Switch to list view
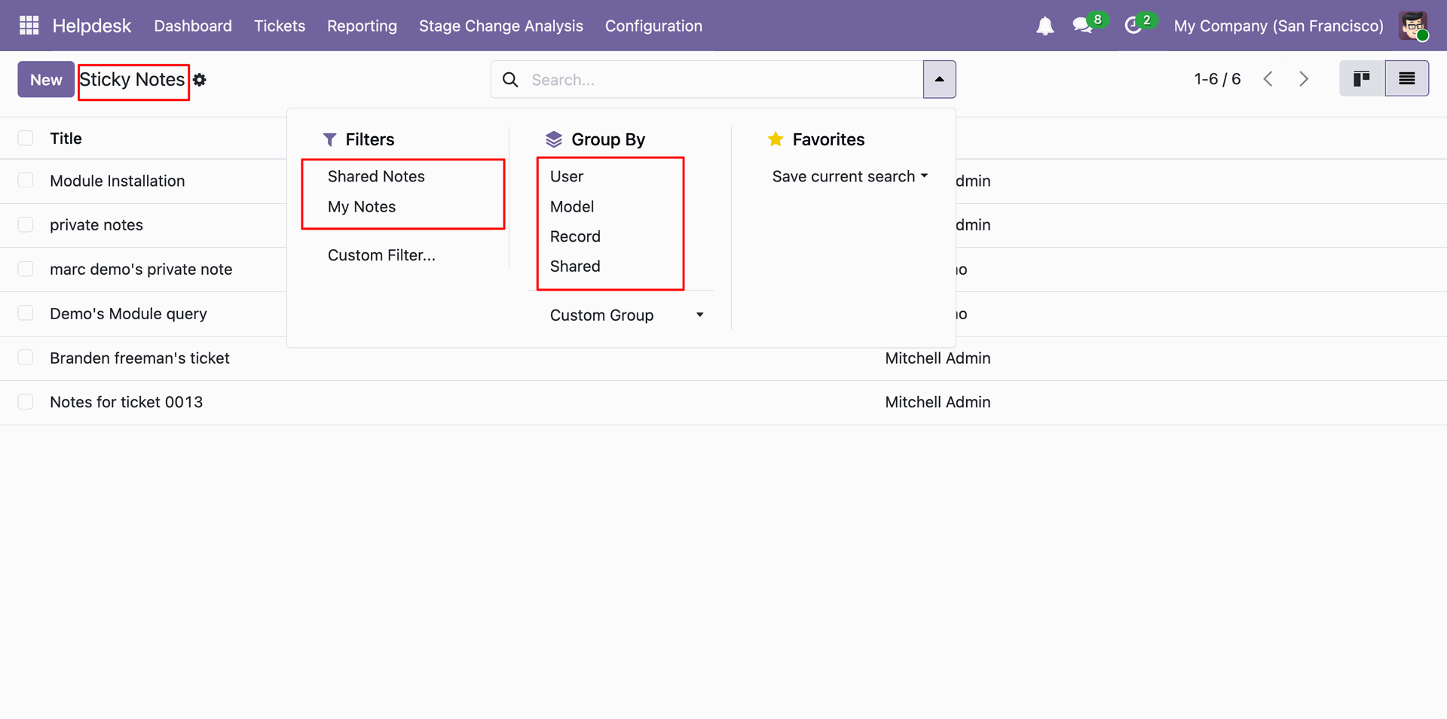This screenshot has height=719, width=1447. (x=1406, y=79)
